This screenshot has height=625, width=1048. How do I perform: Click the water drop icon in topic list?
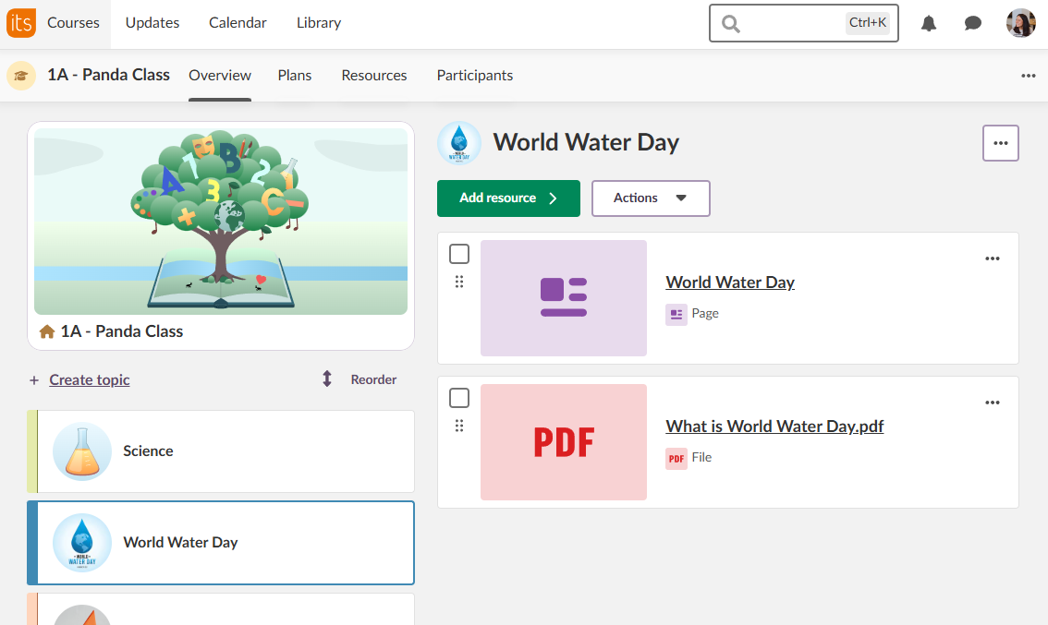coord(82,543)
